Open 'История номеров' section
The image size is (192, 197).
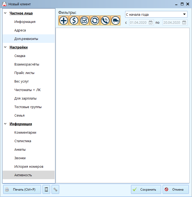coord(29,166)
